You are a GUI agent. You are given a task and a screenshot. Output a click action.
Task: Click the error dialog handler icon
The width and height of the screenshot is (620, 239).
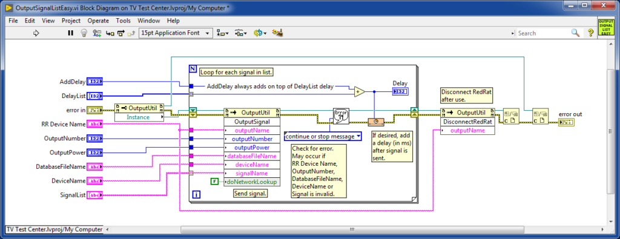coord(340,115)
